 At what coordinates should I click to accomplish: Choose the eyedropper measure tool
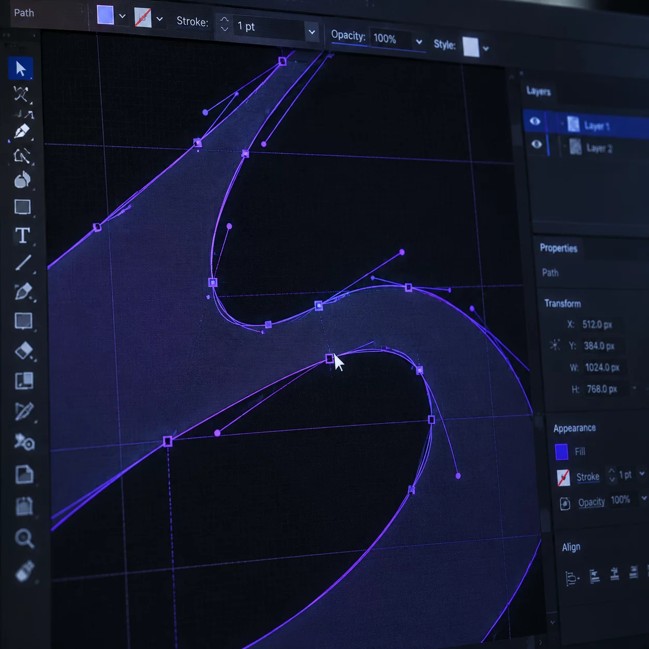tap(24, 411)
